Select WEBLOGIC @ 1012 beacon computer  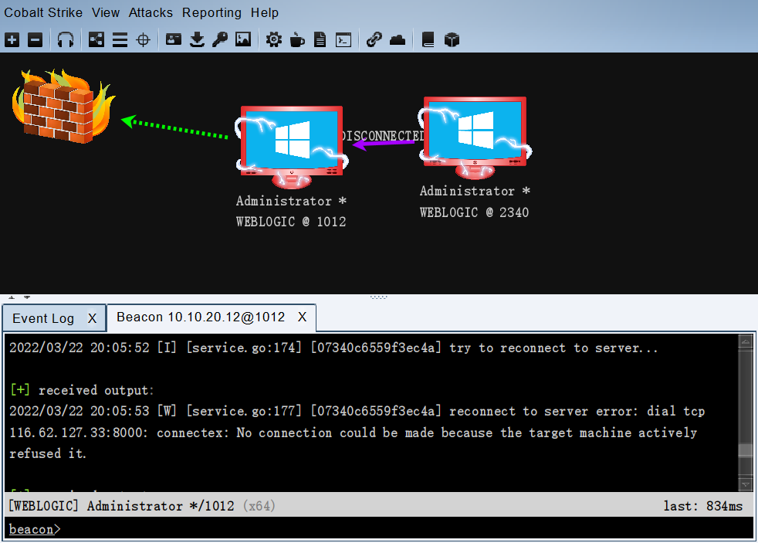pyautogui.click(x=292, y=147)
